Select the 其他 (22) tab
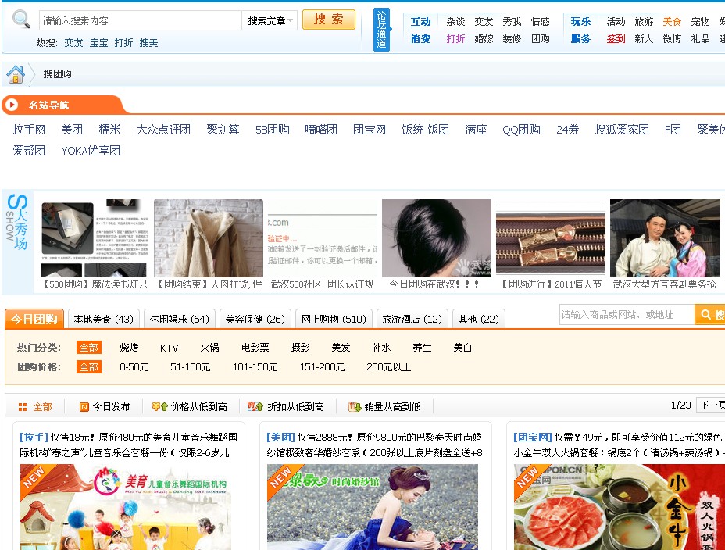Screen dimensions: 725x550 [x=479, y=319]
